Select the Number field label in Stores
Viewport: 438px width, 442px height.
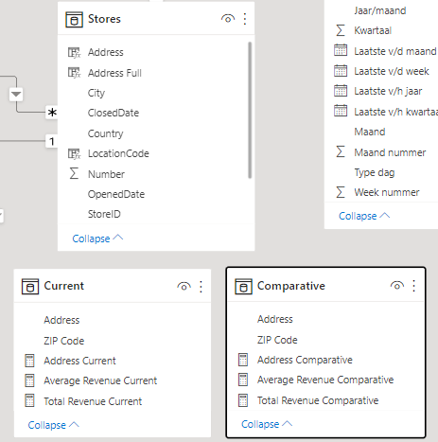(106, 174)
